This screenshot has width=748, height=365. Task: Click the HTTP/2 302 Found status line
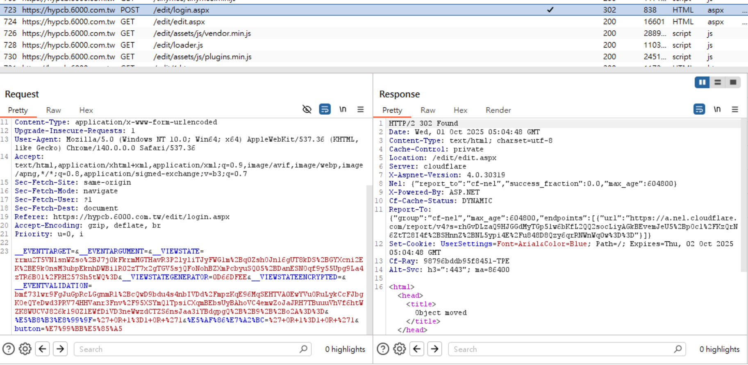click(x=423, y=123)
